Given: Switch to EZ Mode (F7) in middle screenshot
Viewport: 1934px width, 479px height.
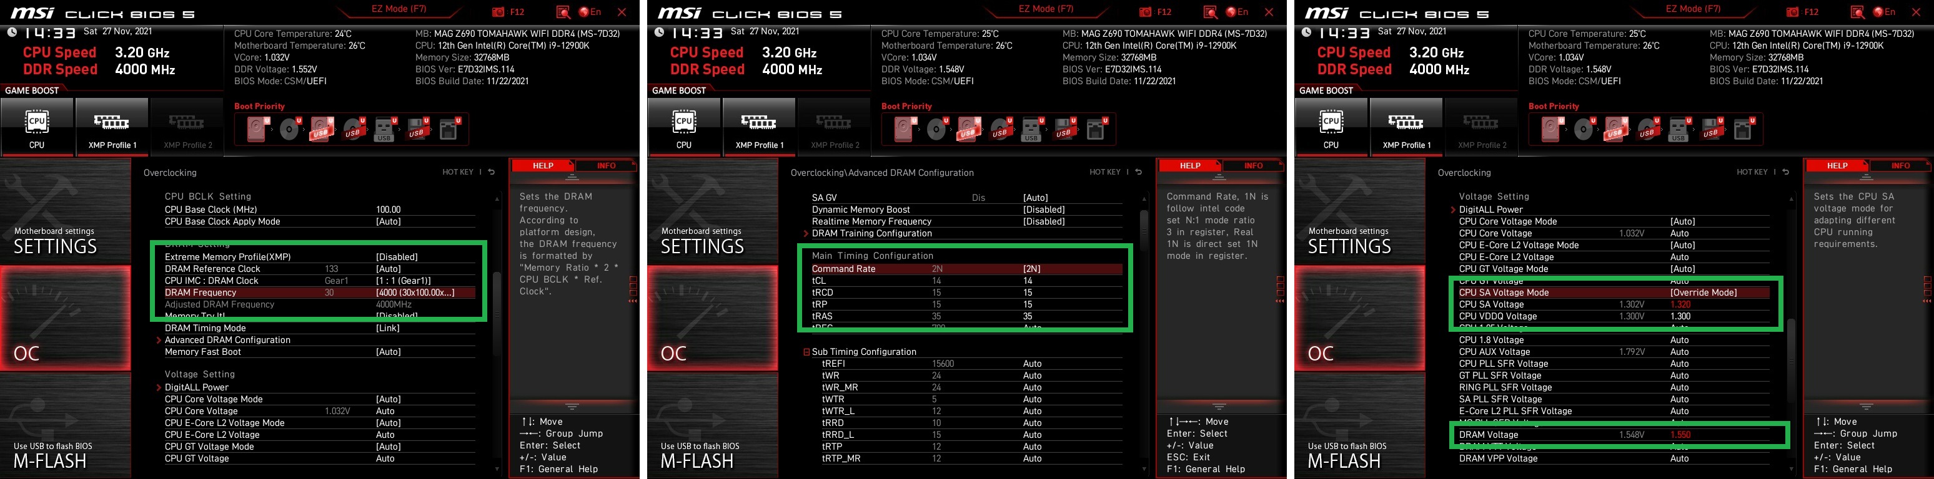Looking at the screenshot, I should [x=1046, y=9].
